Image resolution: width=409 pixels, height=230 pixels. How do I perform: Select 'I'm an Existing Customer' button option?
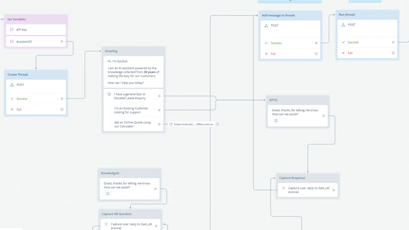[131, 110]
